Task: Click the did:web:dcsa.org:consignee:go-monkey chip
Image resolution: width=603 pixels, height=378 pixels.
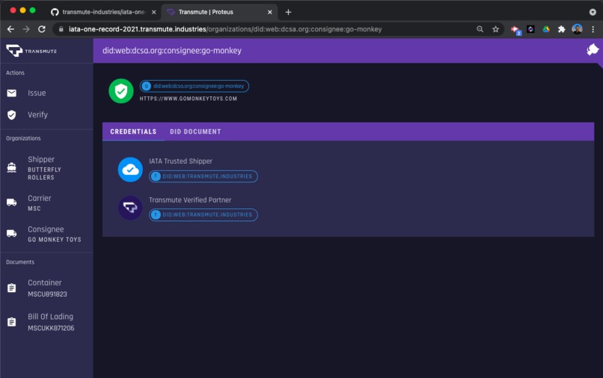Action: (195, 86)
